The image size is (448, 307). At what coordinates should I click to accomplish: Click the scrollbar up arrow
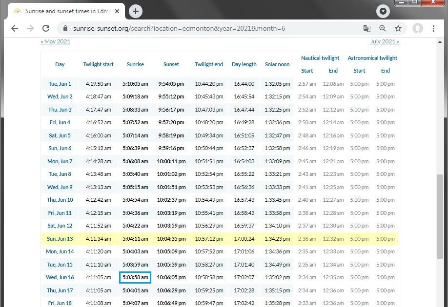coord(440,42)
